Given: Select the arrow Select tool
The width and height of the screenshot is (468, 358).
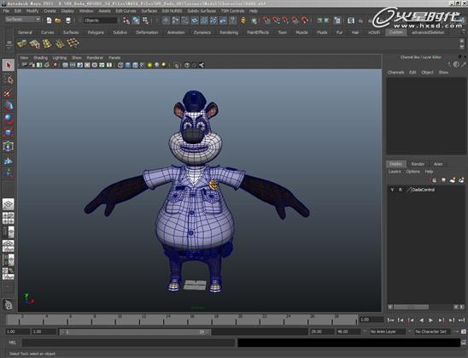Looking at the screenshot, I should (x=9, y=65).
